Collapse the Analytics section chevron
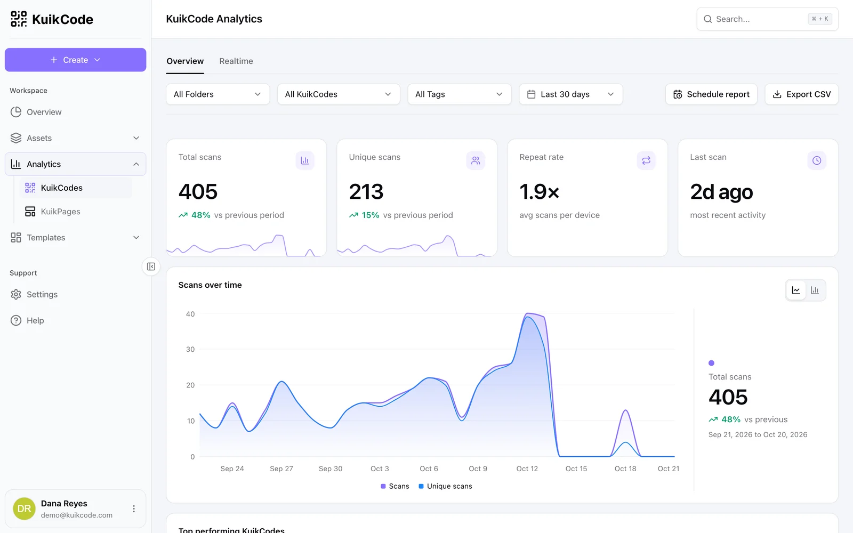This screenshot has width=853, height=533. click(x=136, y=164)
